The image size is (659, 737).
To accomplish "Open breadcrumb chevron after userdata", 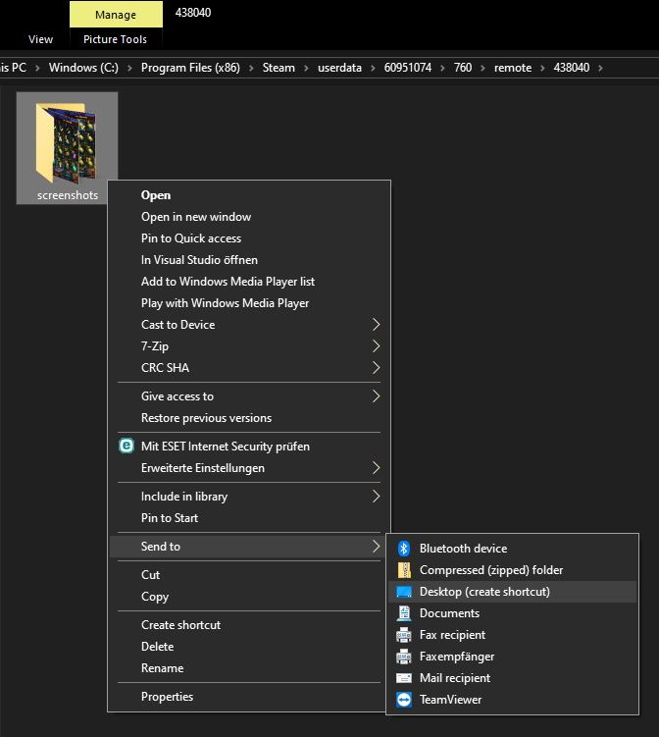I will [373, 68].
